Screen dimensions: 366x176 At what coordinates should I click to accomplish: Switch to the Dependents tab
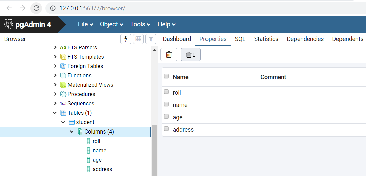[348, 39]
